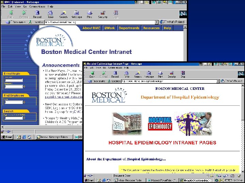The height and width of the screenshot is (183, 245).
Task: Submit Find Employee arrow button
Action: tap(24, 102)
